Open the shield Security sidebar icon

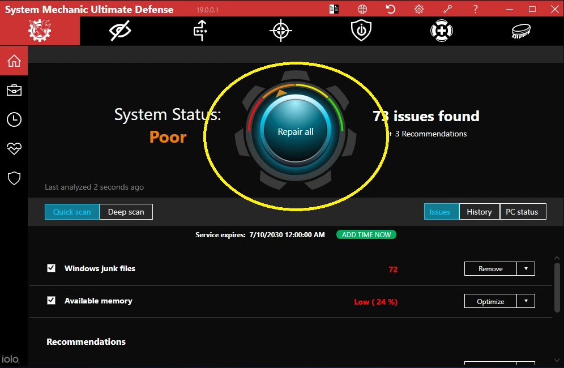click(x=14, y=178)
